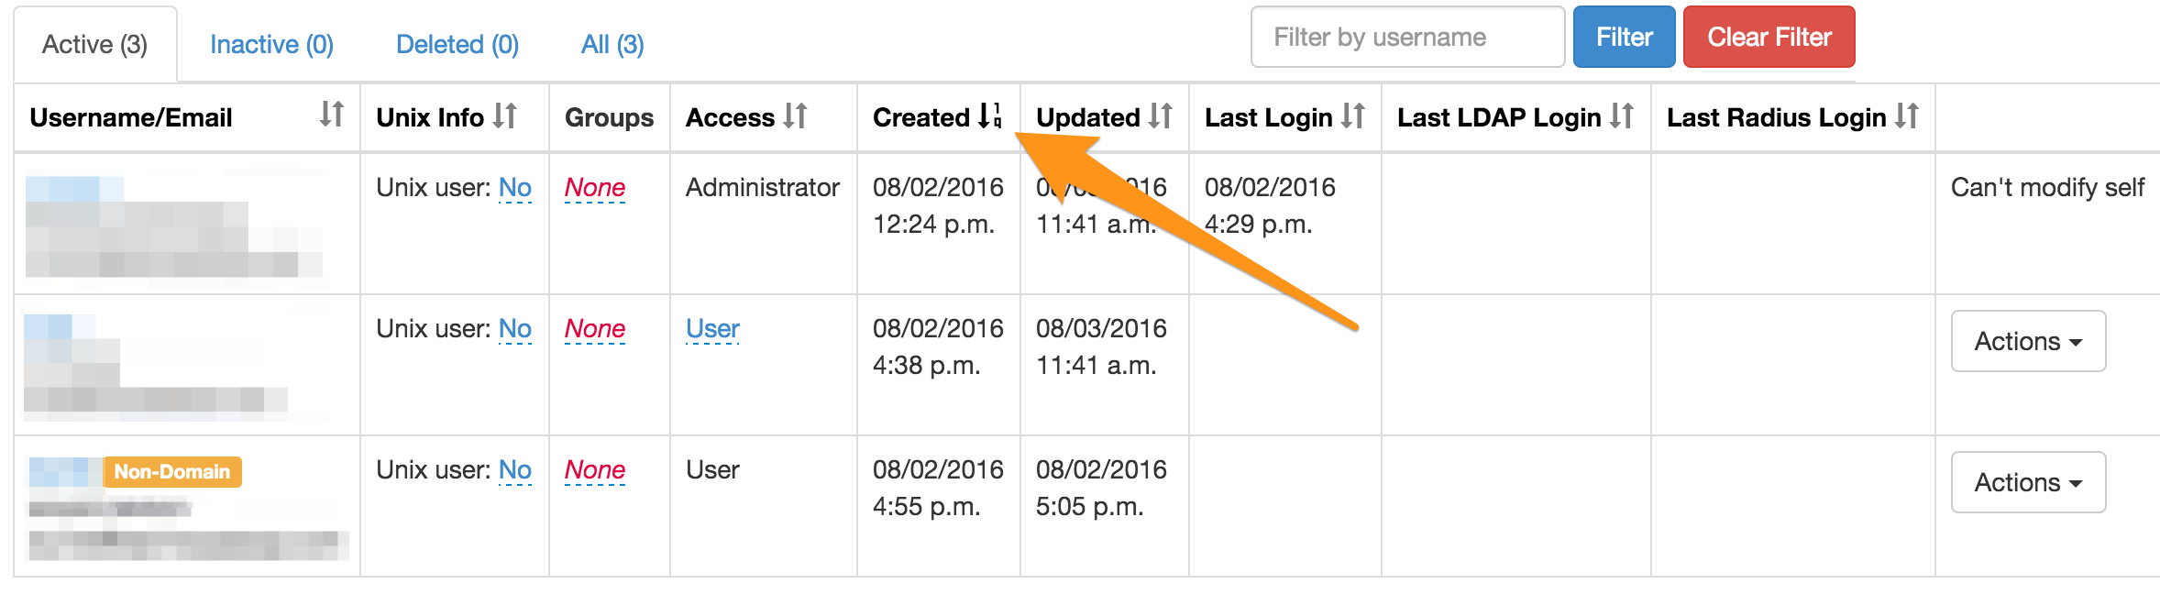Viewport: 2160px width, 605px height.
Task: Open the All (3) tab
Action: pyautogui.click(x=612, y=44)
